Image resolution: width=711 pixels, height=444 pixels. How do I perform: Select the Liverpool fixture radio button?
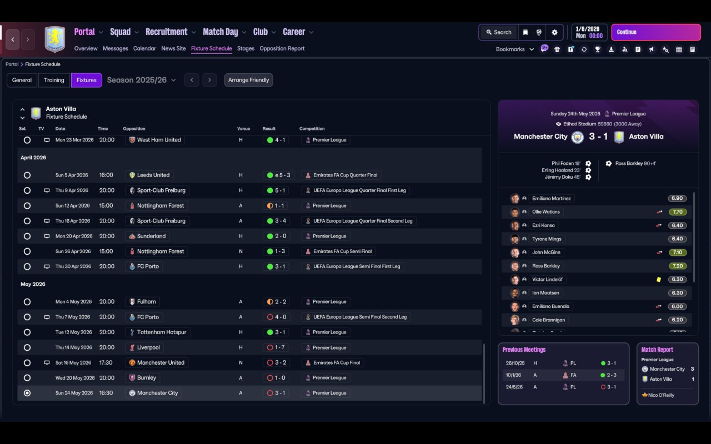[27, 347]
